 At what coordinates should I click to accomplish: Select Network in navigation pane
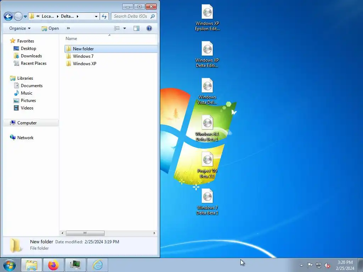tap(25, 138)
